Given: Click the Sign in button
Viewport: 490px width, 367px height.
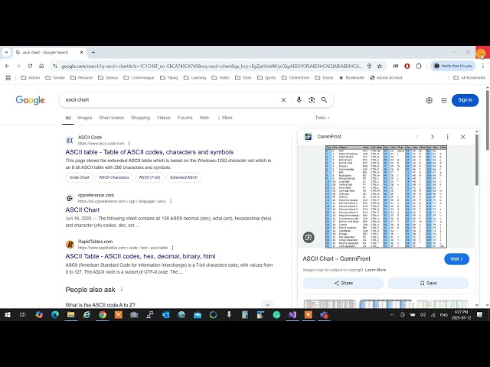Looking at the screenshot, I should point(465,100).
